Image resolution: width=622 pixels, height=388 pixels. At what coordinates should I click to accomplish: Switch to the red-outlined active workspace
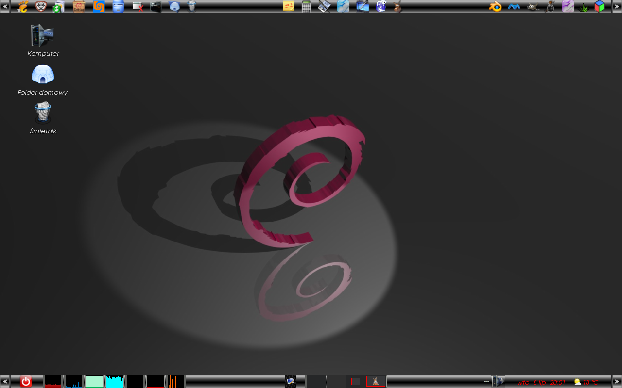pyautogui.click(x=376, y=381)
